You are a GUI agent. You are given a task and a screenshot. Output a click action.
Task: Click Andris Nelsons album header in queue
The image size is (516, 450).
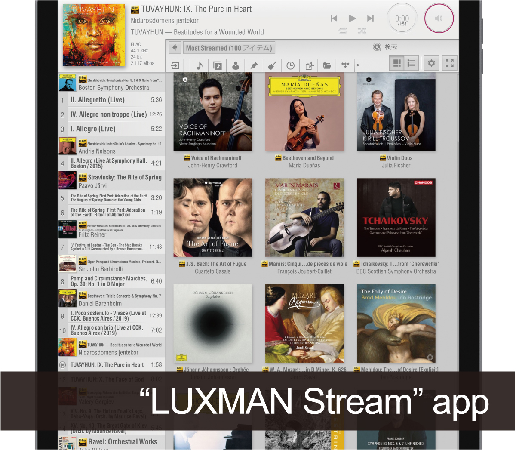pos(112,146)
